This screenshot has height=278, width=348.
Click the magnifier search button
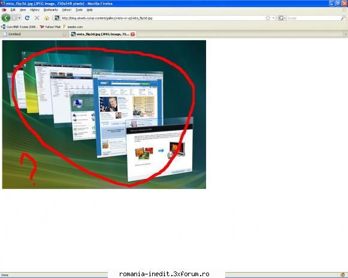coord(343,18)
